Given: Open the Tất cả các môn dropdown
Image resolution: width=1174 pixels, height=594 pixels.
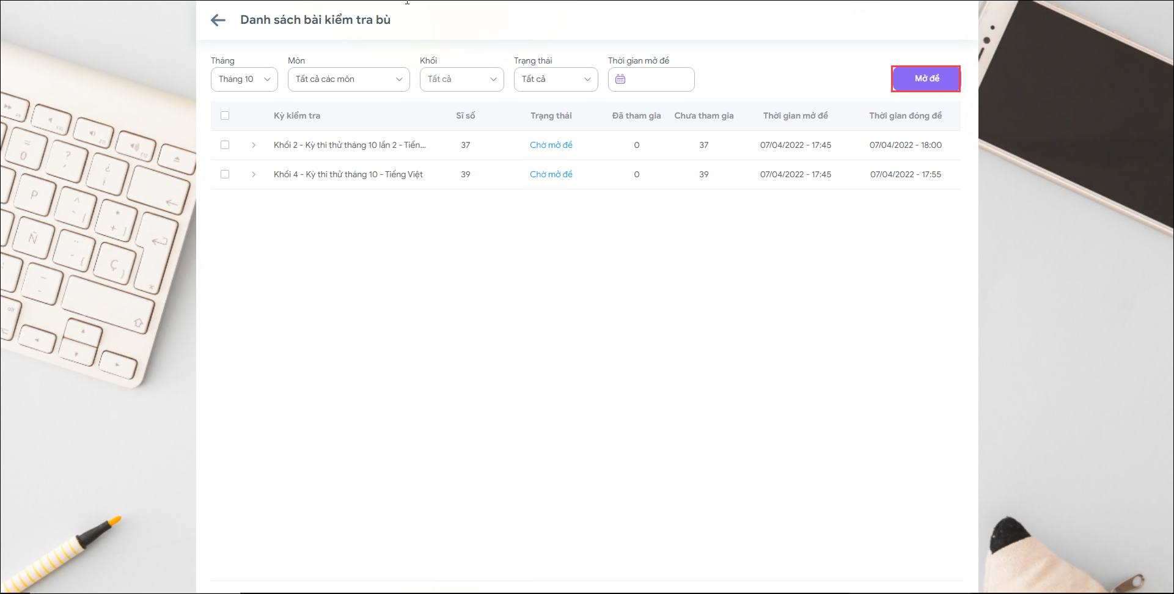Looking at the screenshot, I should [x=348, y=79].
